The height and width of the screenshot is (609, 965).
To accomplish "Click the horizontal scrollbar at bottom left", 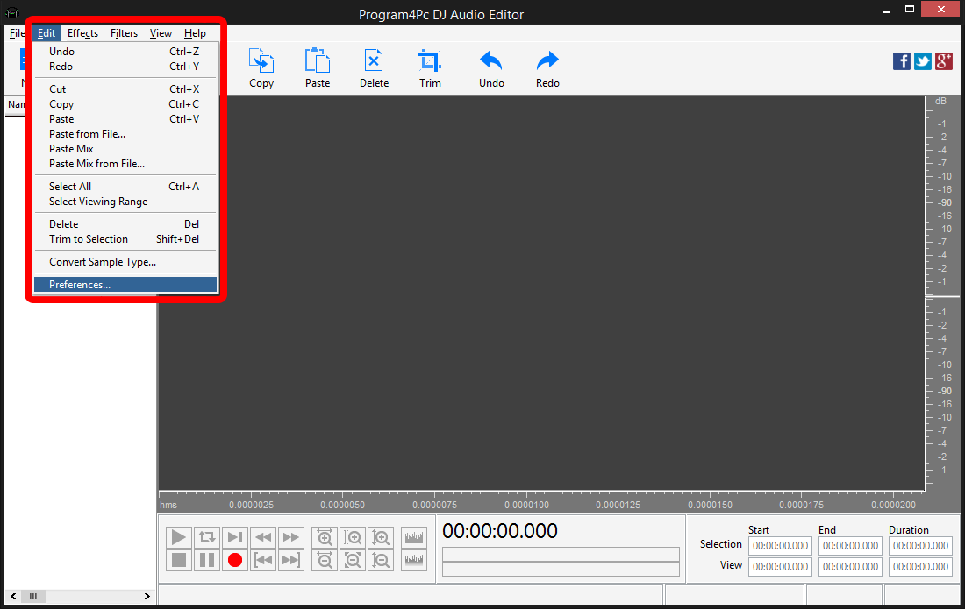I will (x=33, y=596).
